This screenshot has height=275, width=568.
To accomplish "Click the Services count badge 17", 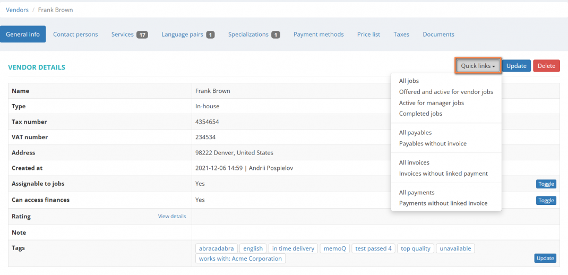I will coord(142,35).
